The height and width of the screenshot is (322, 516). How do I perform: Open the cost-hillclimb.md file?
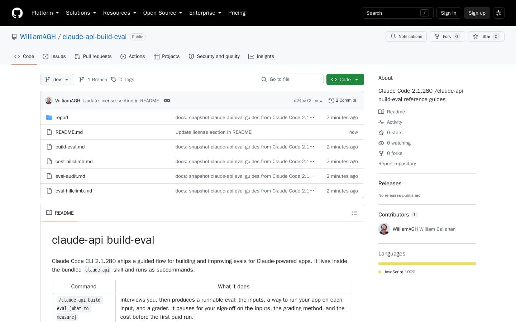point(74,161)
